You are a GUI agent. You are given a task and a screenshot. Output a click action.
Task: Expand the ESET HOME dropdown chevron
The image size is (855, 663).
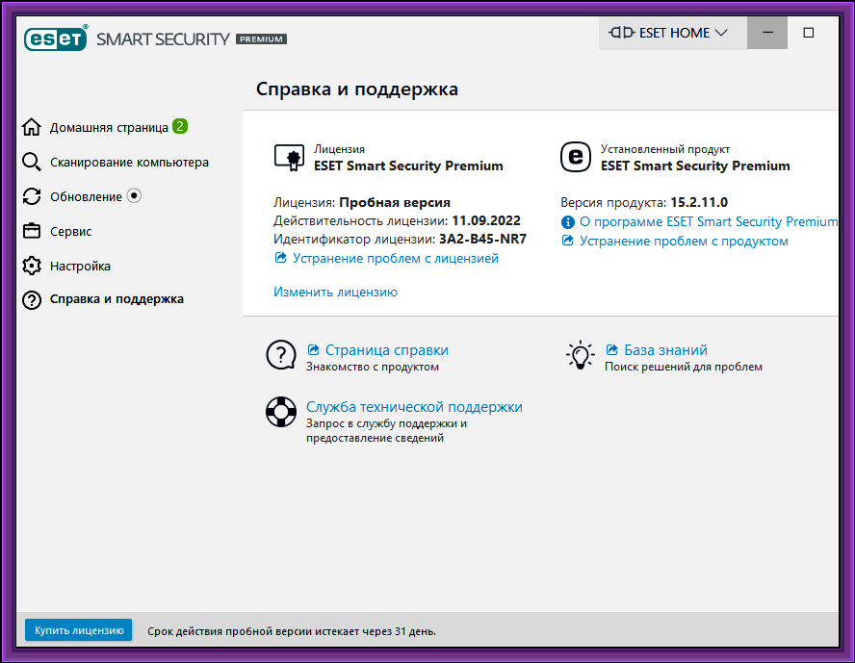coord(721,33)
